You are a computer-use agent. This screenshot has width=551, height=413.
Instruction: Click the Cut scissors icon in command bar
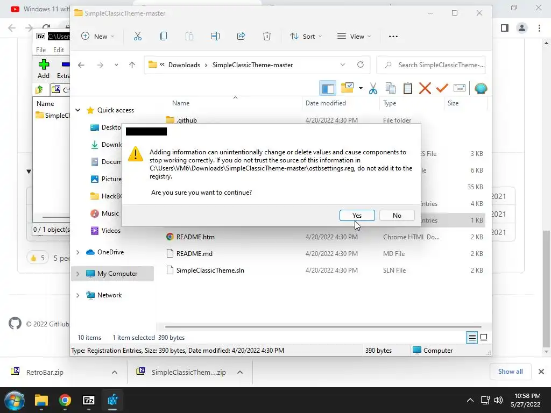tap(138, 36)
